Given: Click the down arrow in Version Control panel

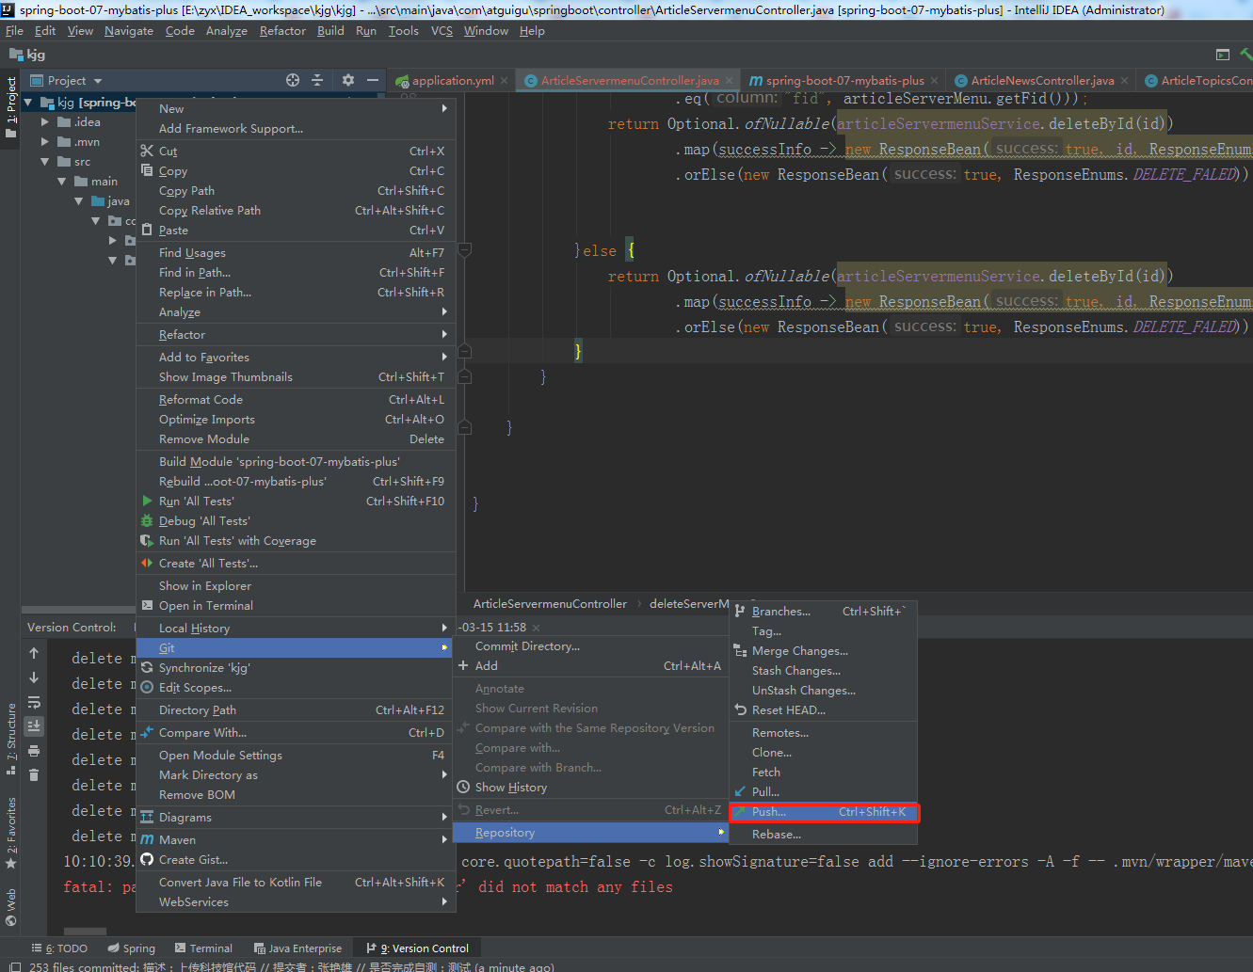Looking at the screenshot, I should [34, 677].
